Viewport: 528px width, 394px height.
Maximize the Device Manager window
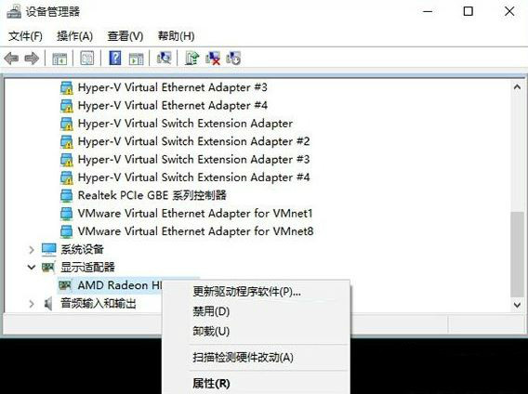[469, 11]
